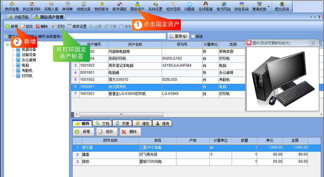This screenshot has width=324, height=177.
Task: Click the 查询(Q) search button
Action: (178, 36)
